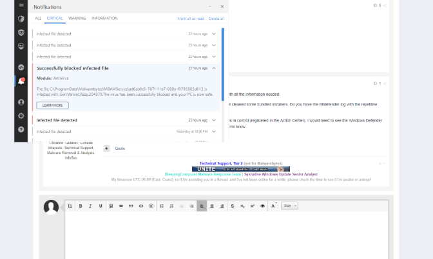Insert an emoji in the editor

[x=151, y=206]
